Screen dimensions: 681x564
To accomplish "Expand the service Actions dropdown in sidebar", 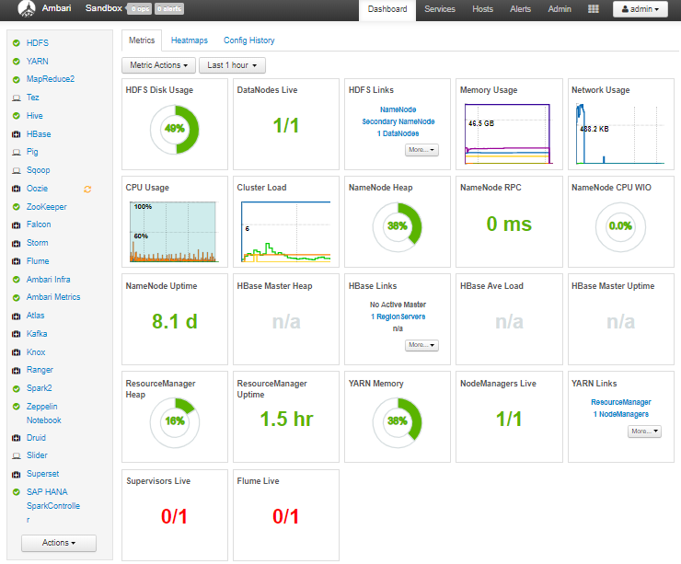I will pos(59,543).
